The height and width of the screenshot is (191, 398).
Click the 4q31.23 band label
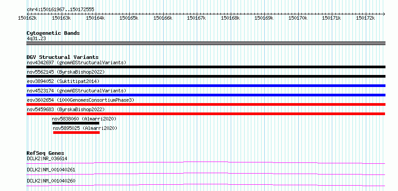point(36,39)
